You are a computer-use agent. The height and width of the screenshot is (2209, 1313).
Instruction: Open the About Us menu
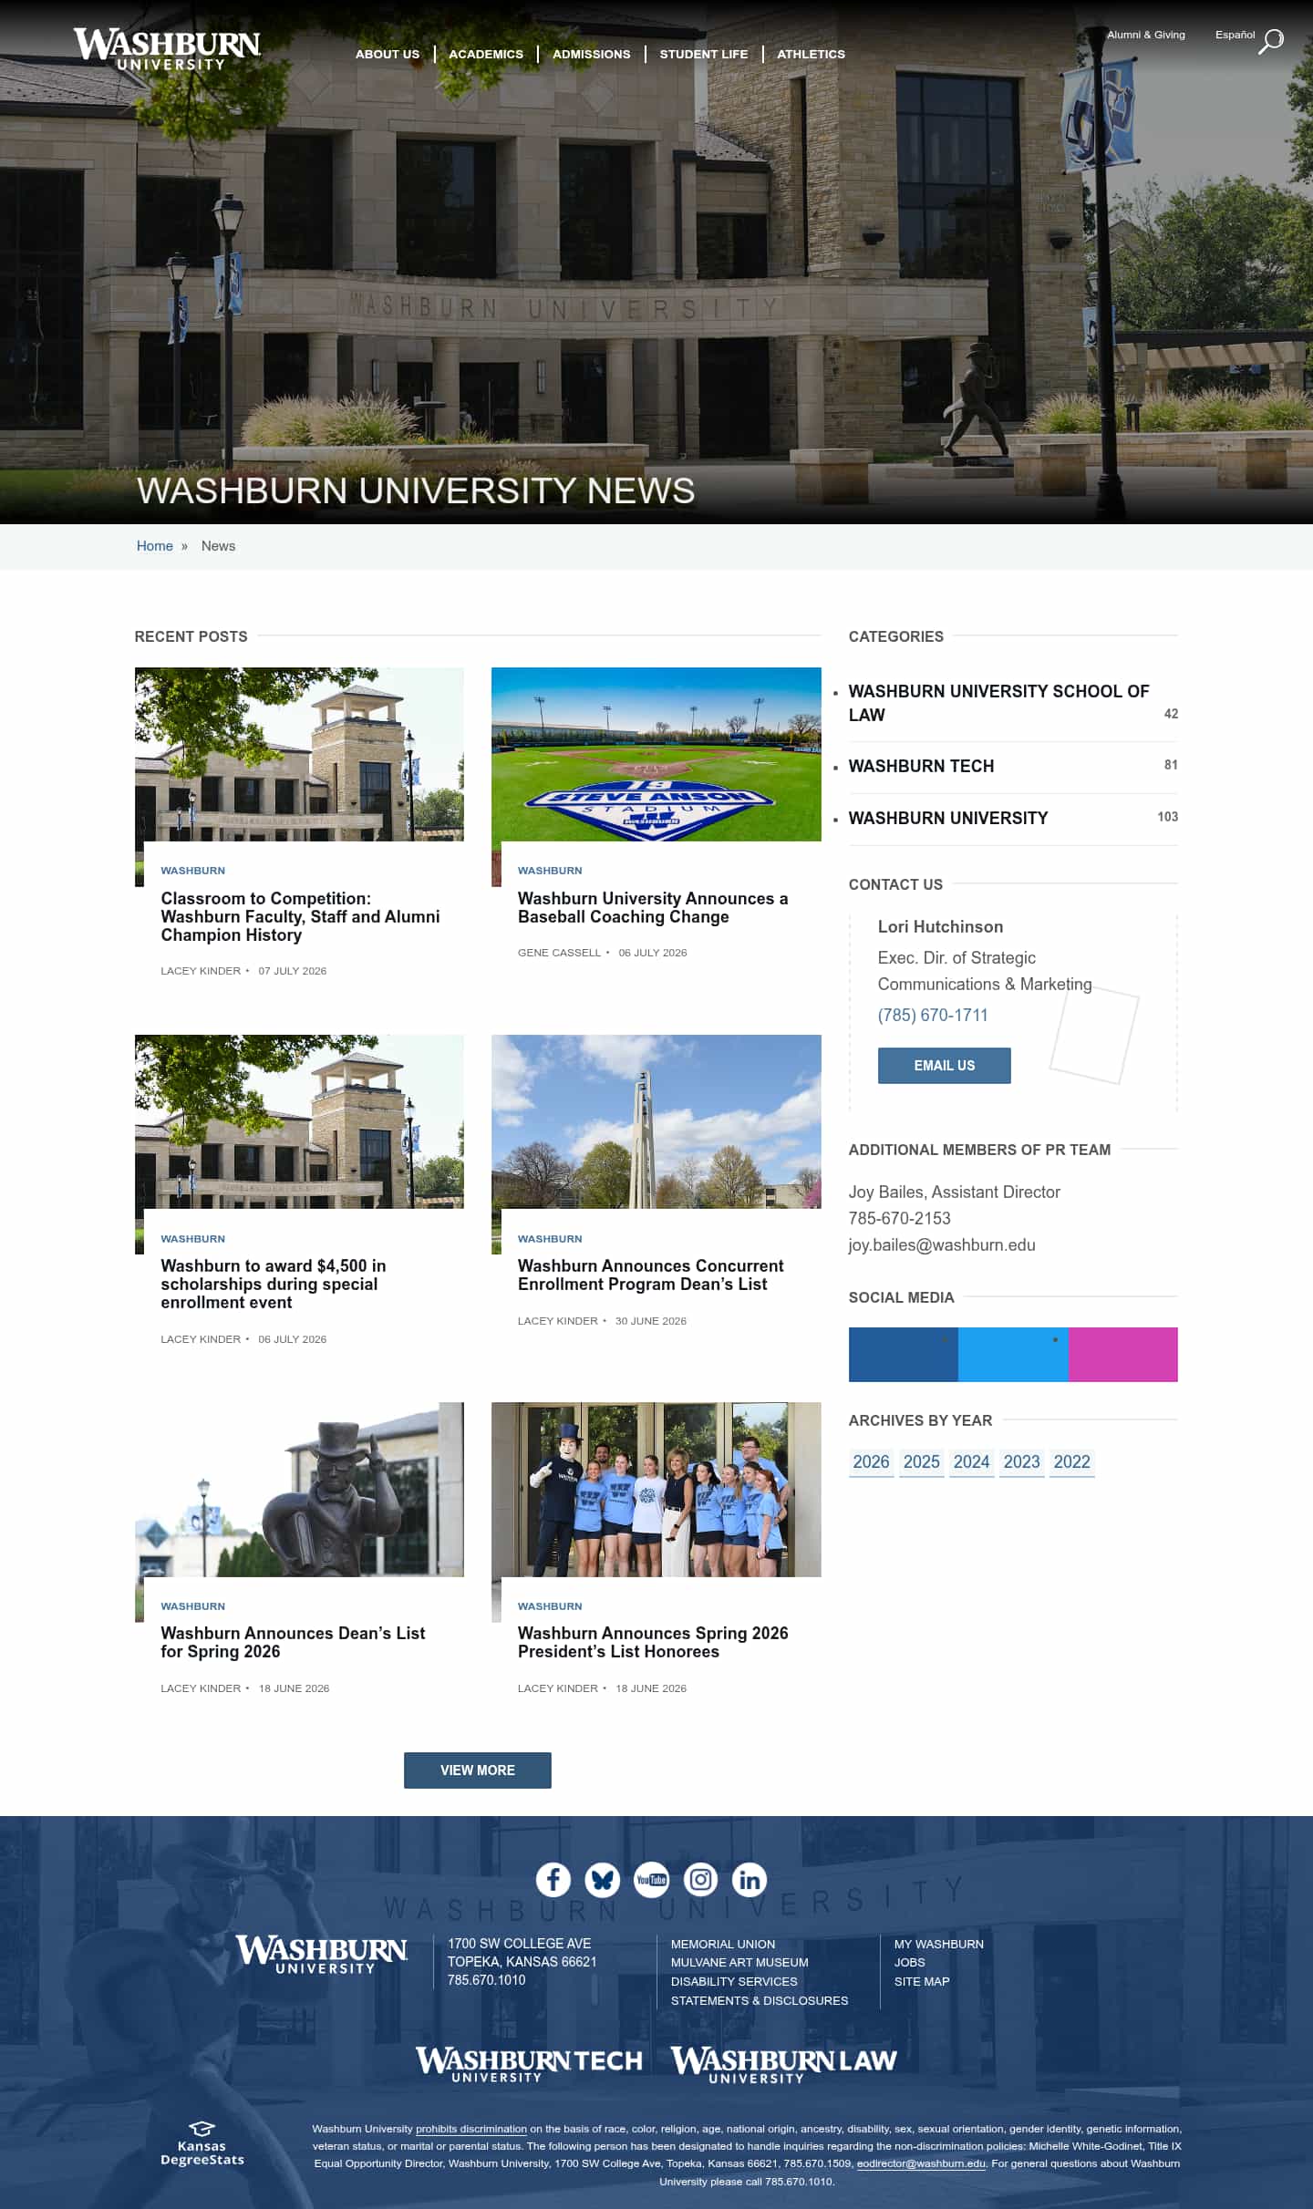388,54
